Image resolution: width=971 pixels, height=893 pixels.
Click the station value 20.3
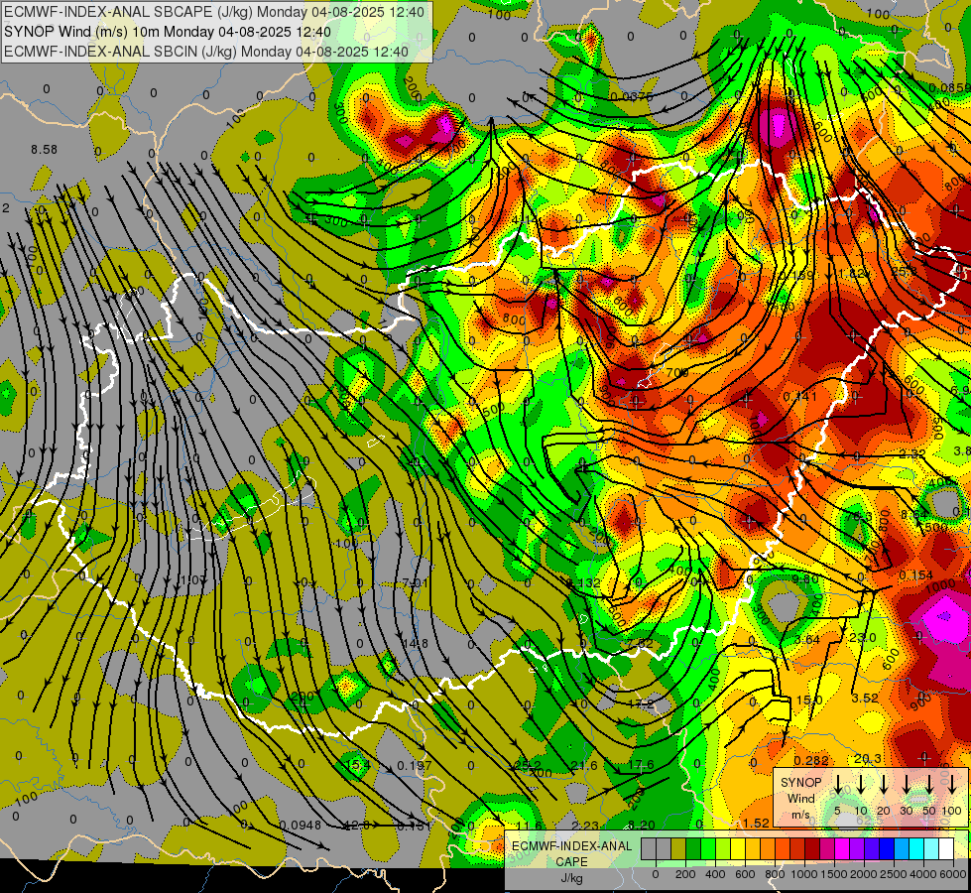(868, 758)
